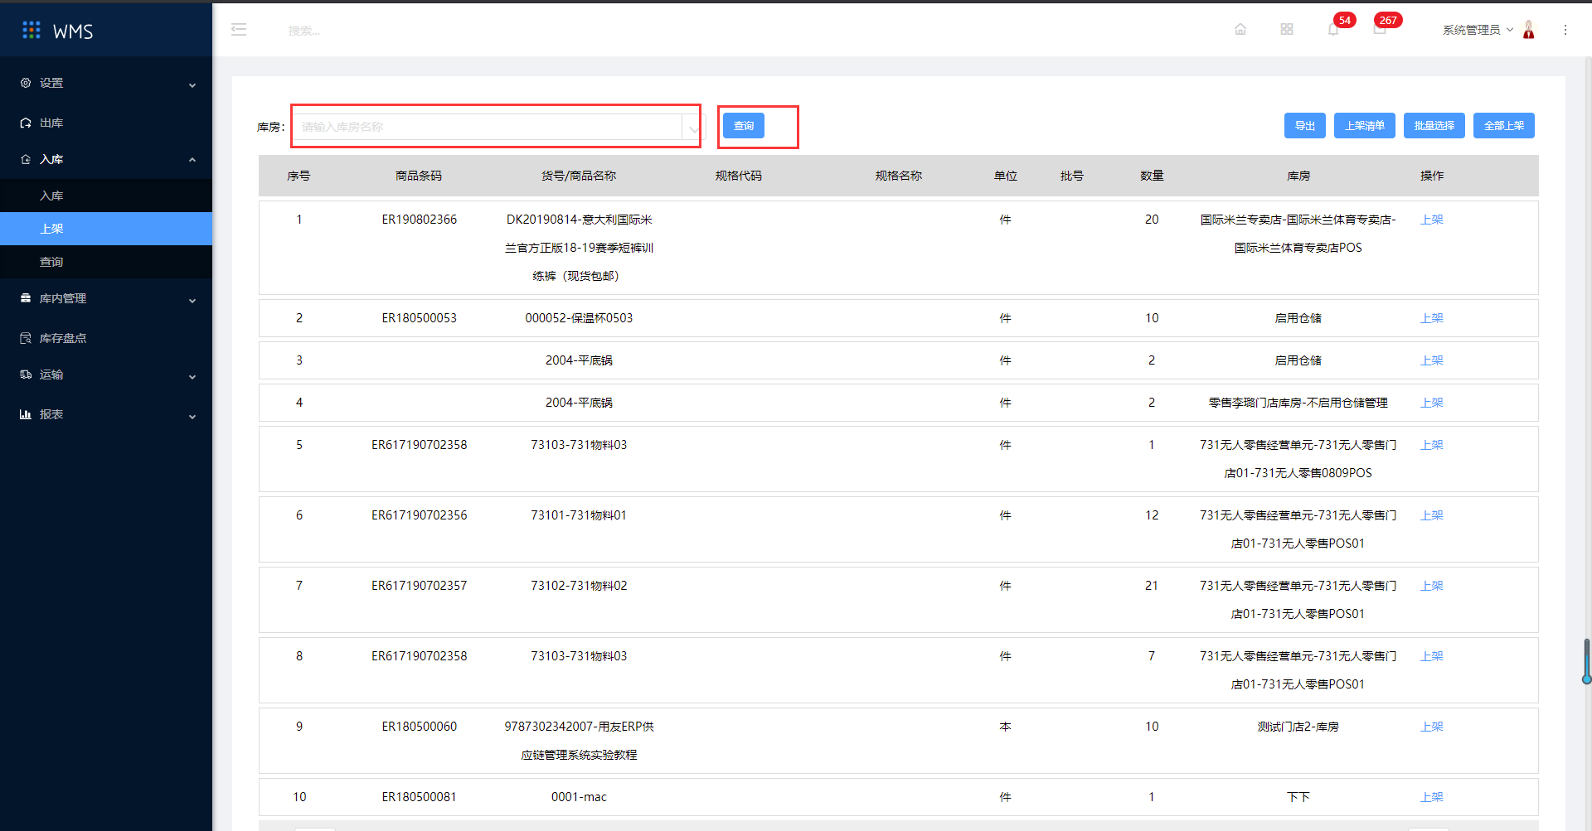Expand the 设置 menu chevron
Image resolution: width=1592 pixels, height=831 pixels.
(x=192, y=85)
